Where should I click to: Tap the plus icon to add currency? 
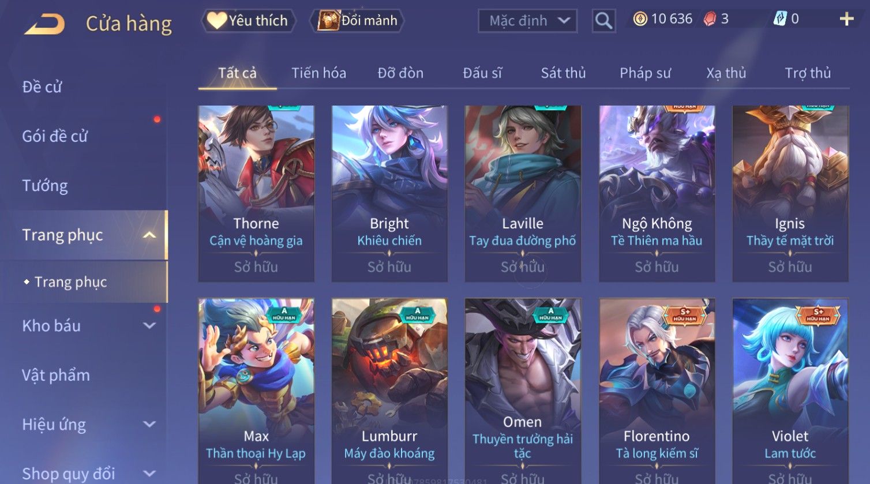click(x=846, y=19)
